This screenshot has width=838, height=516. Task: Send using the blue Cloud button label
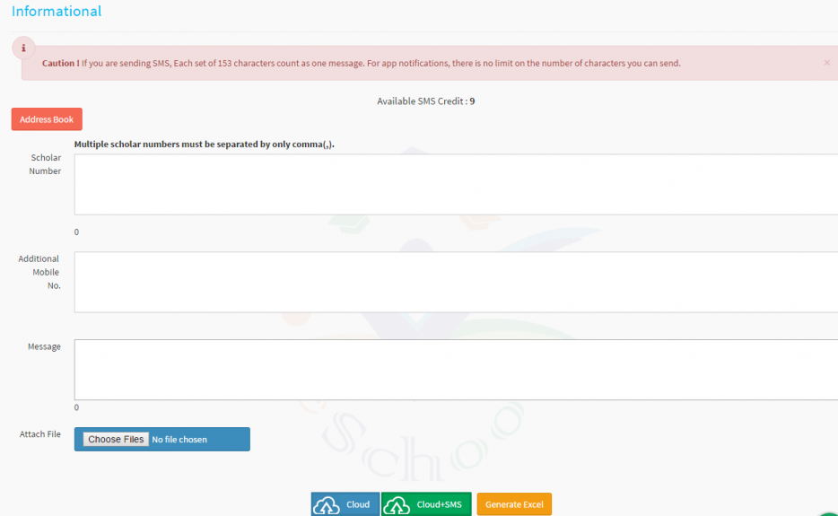(x=357, y=504)
